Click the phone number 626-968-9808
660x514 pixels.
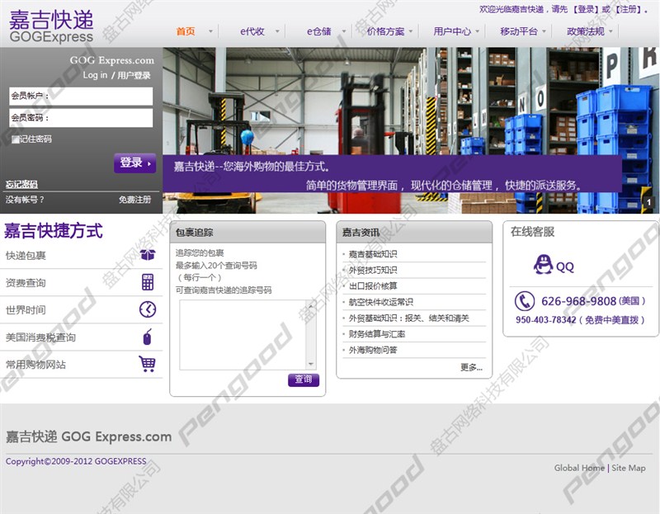click(579, 301)
